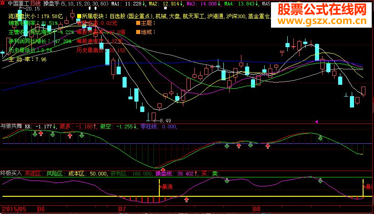Click 操盘线: 39.402 readout
The height and width of the screenshot is (214, 374).
pyautogui.click(x=174, y=174)
